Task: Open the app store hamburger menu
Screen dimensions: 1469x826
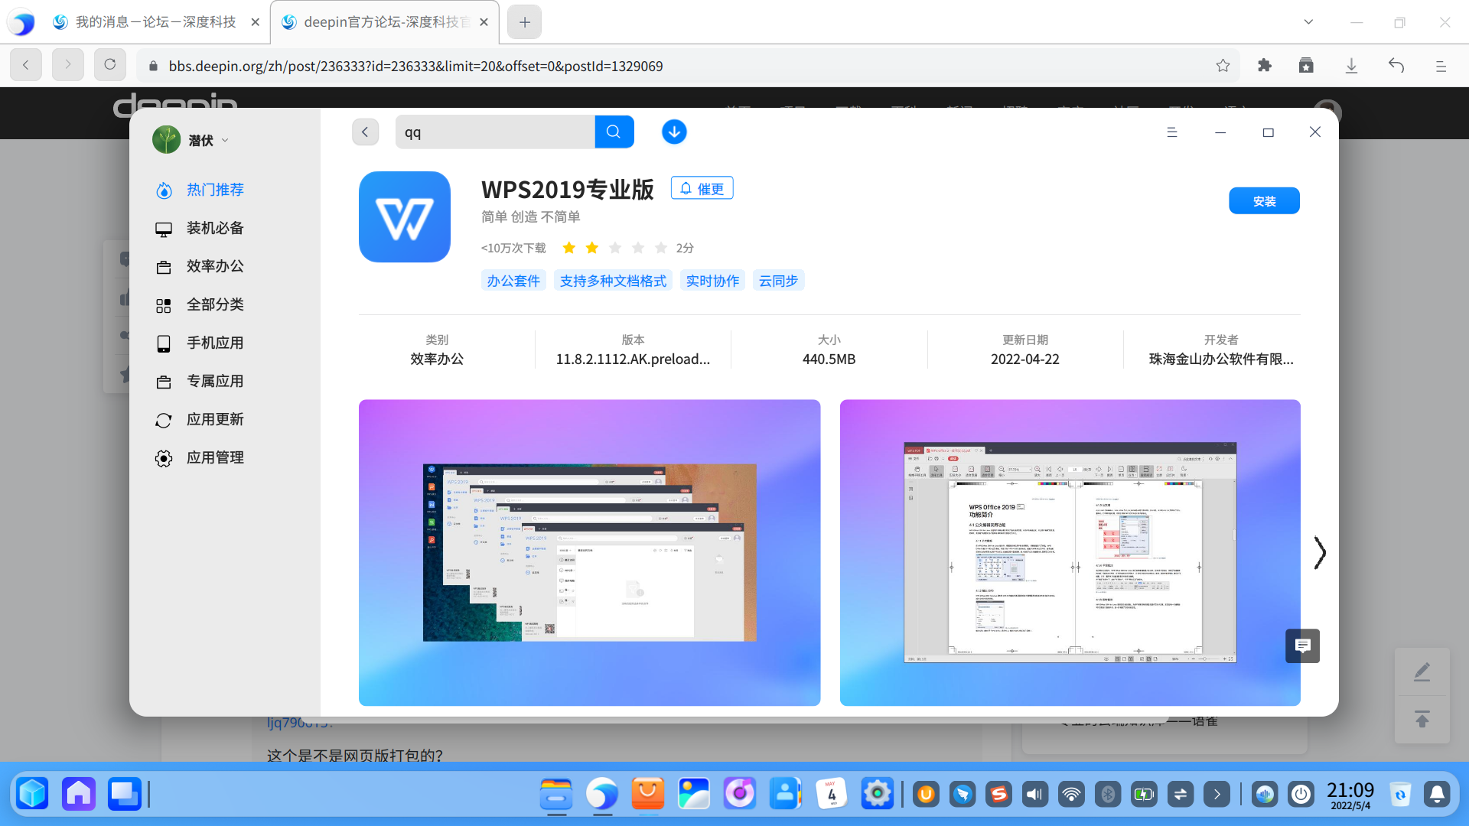Action: tap(1171, 132)
